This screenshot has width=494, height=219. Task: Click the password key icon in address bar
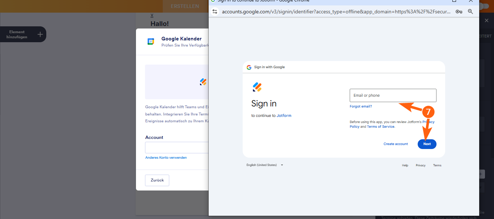point(459,12)
